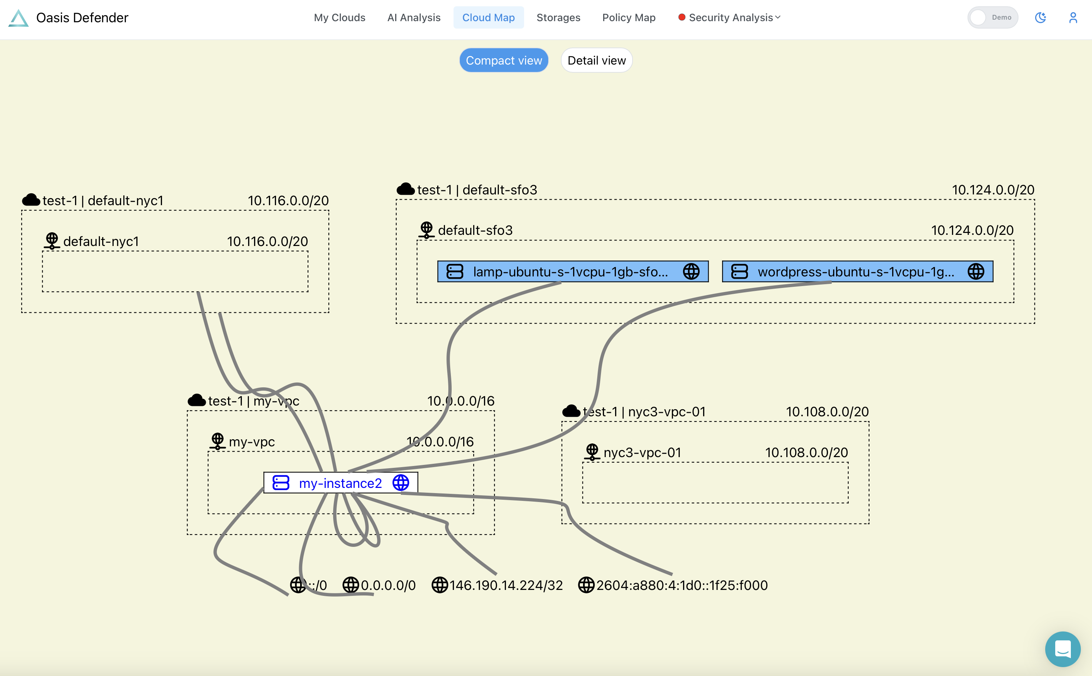This screenshot has width=1092, height=676.
Task: Click cloud icon for test-1 | default-nyc1
Action: [x=31, y=200]
